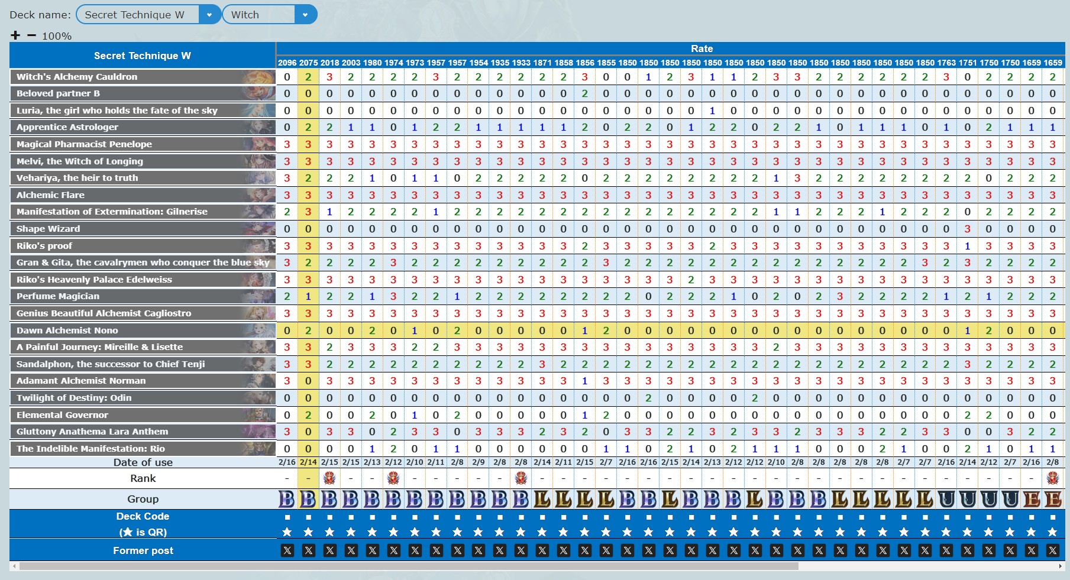Click card row Twilight of Destiny: Odin
Image resolution: width=1070 pixels, height=580 pixels.
point(143,398)
